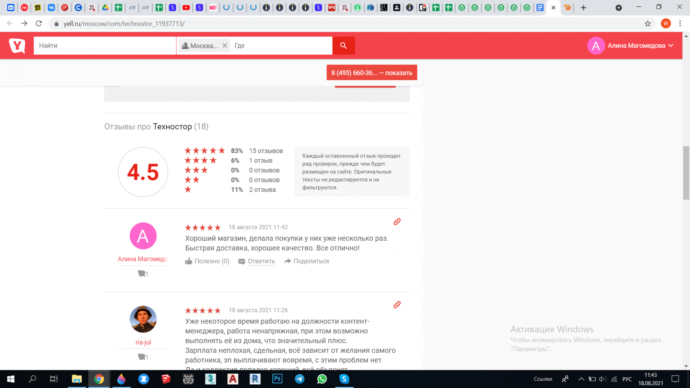Open Windows taskbar search

click(x=33, y=379)
